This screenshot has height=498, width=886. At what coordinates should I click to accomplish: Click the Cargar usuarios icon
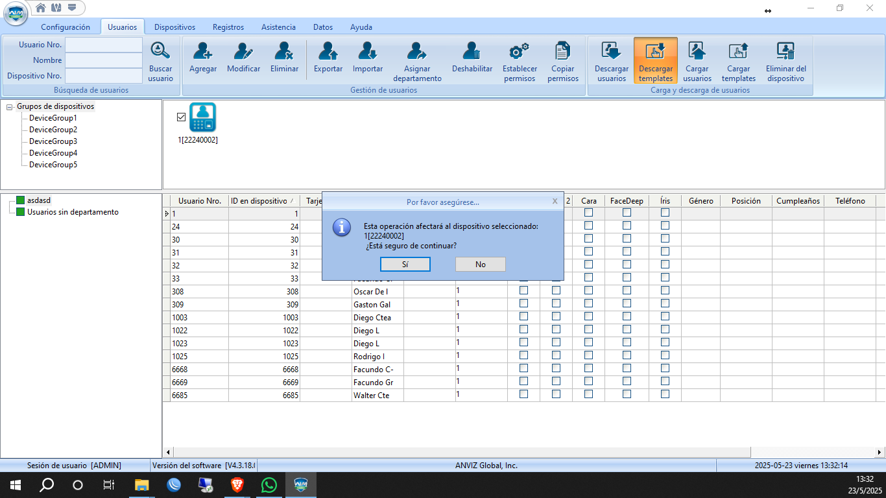click(x=697, y=51)
